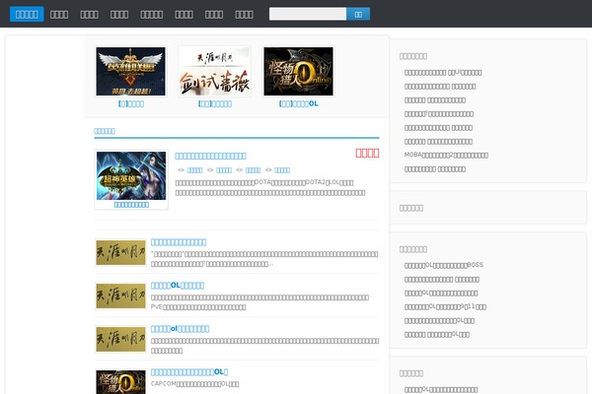This screenshot has width=592, height=394.
Task: Open the sidebar link containing superscript "UI"
Action: [x=443, y=72]
